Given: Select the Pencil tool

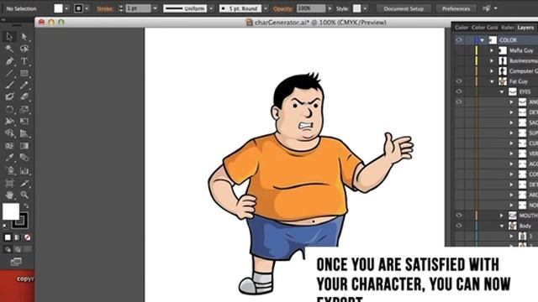Looking at the screenshot, I should point(24,85).
